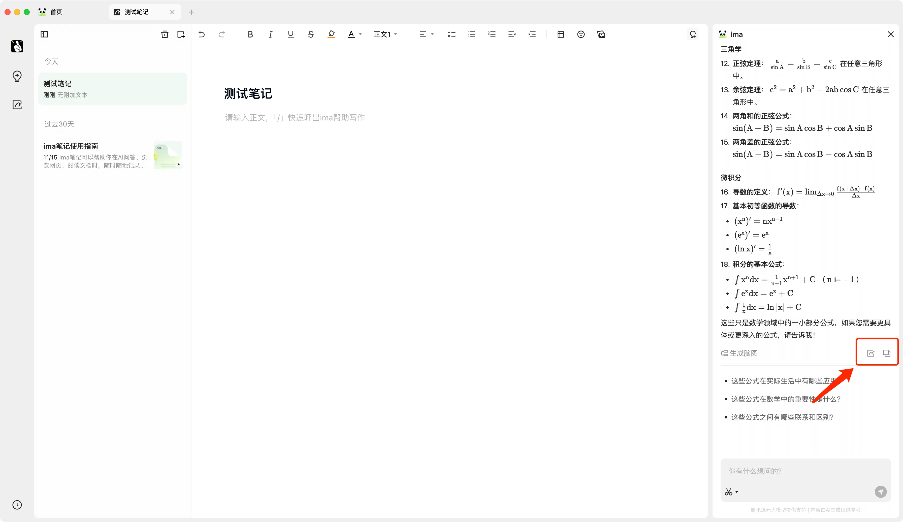Screen dimensions: 903x522
Task: Click the delete note trash icon
Action: [x=165, y=35]
